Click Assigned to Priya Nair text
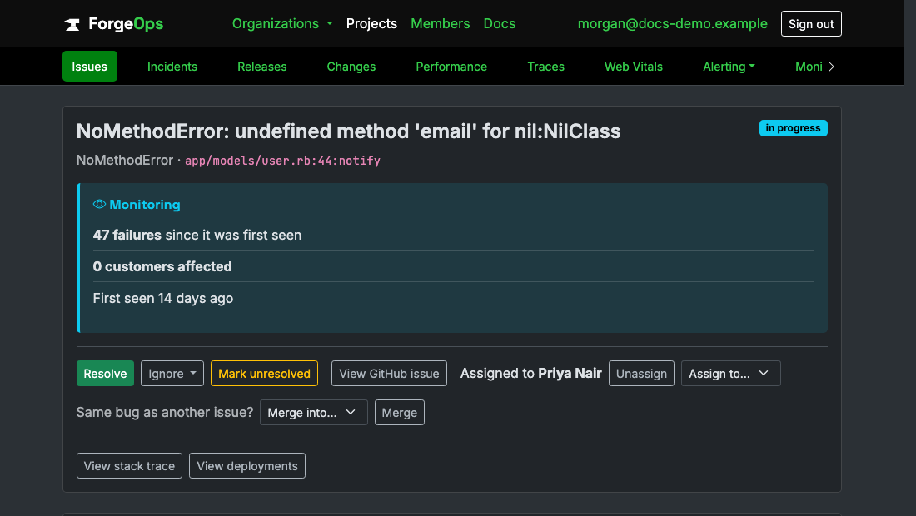916x516 pixels. [531, 374]
